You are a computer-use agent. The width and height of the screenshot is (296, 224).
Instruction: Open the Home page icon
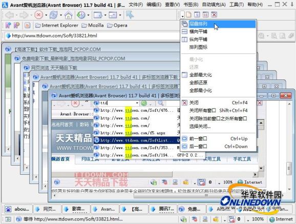(x=68, y=15)
